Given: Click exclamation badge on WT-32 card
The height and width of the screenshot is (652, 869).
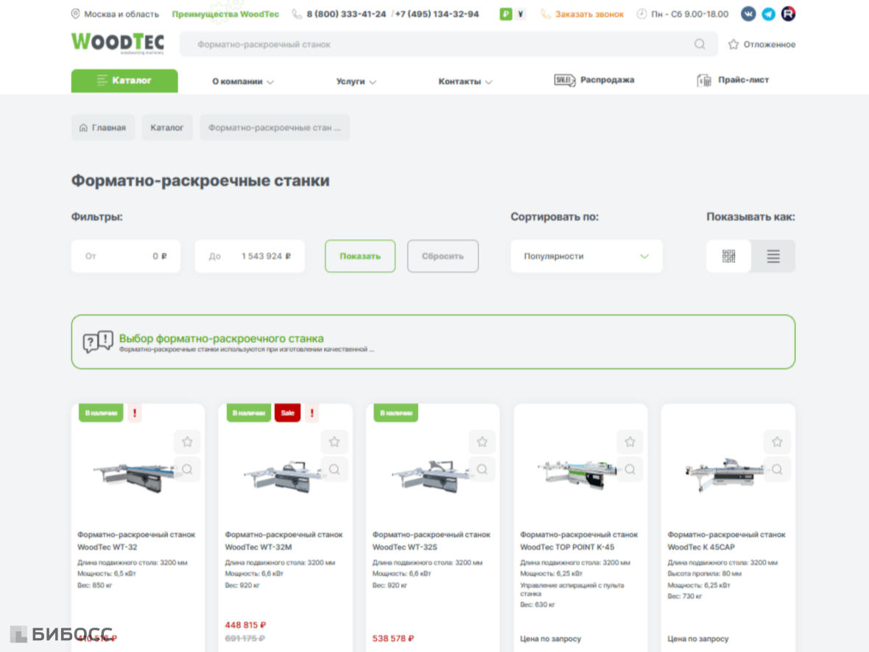Looking at the screenshot, I should click(x=135, y=413).
